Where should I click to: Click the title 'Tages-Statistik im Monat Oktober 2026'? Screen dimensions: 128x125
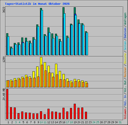tap(37, 4)
